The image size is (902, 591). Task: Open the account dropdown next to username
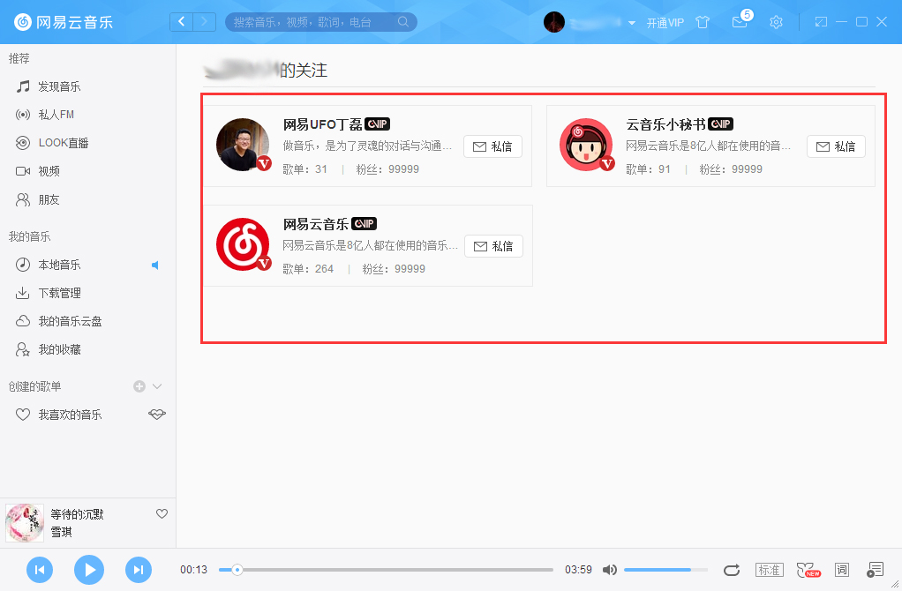(x=629, y=22)
